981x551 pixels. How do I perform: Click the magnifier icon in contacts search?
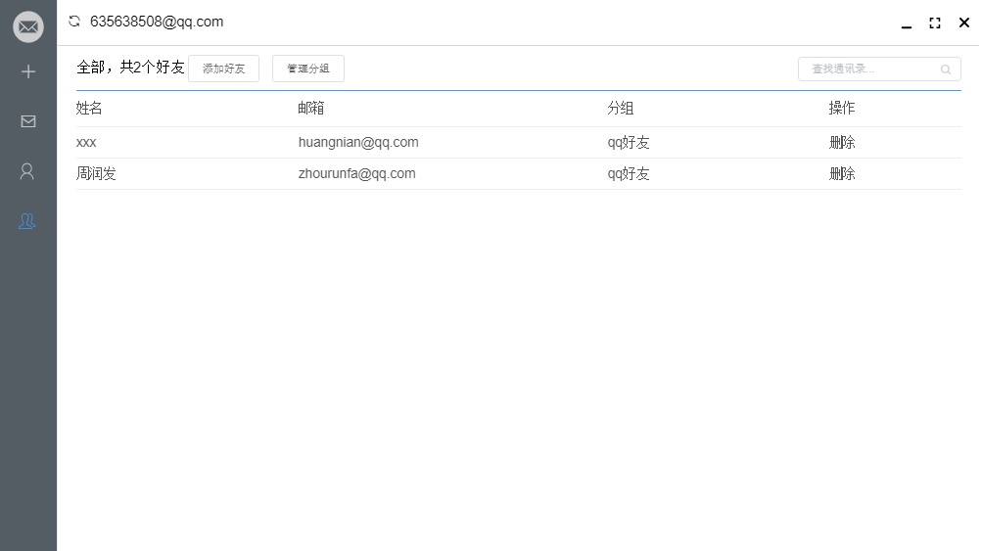(x=946, y=69)
